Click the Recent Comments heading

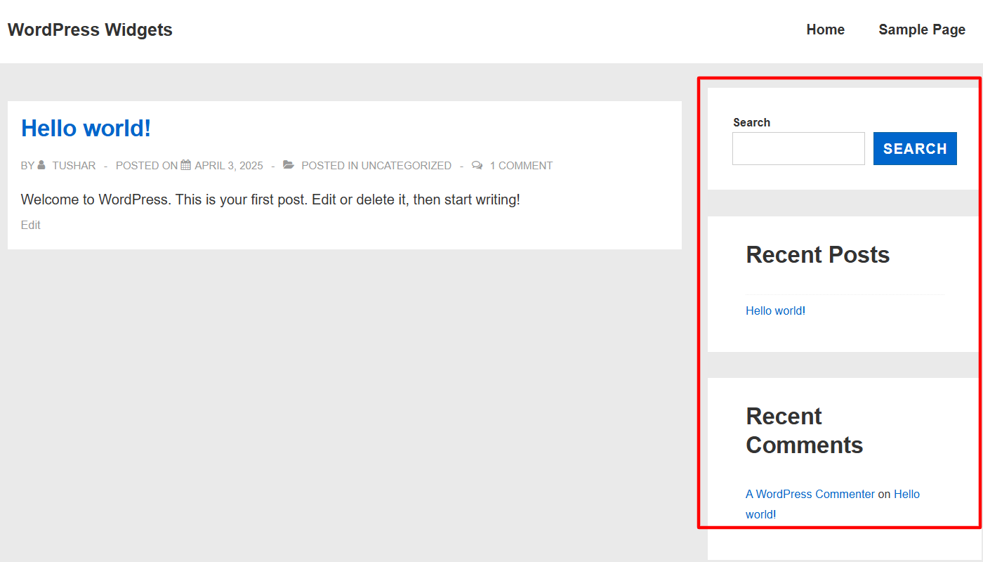tap(804, 431)
